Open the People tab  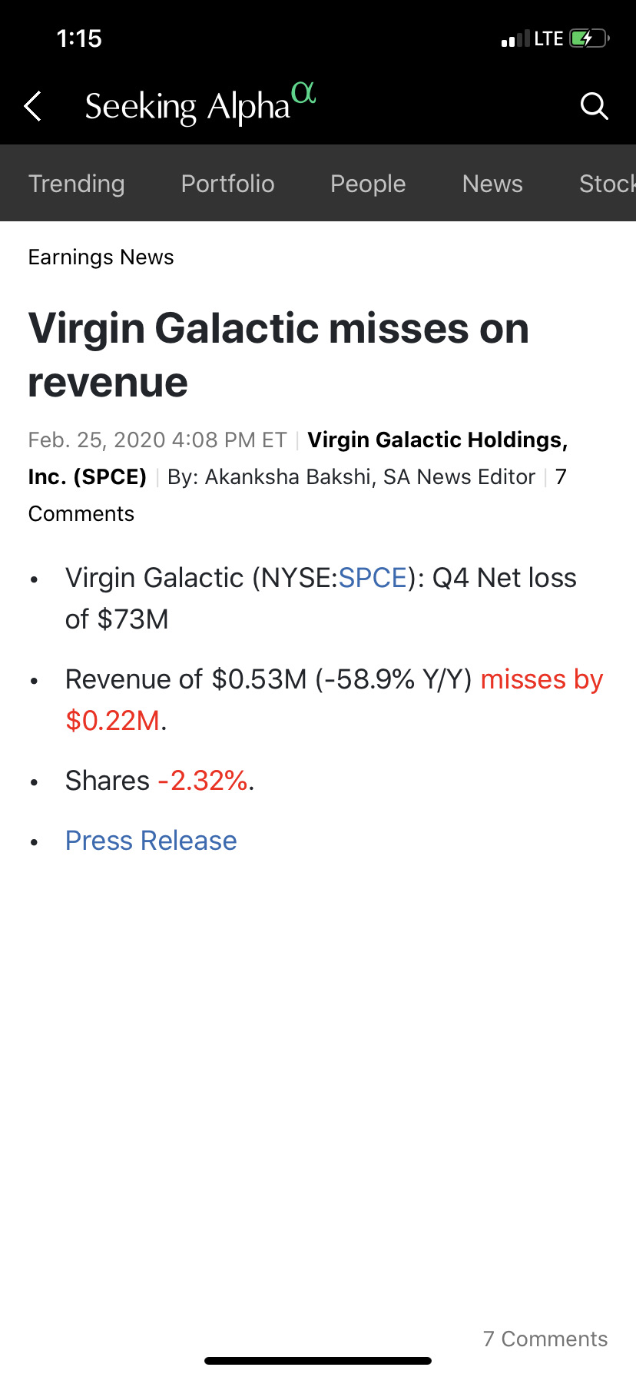[368, 184]
